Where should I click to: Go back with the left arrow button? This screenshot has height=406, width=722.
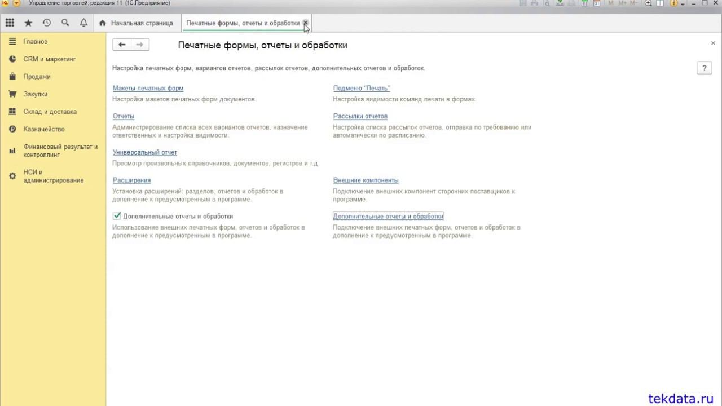click(122, 45)
